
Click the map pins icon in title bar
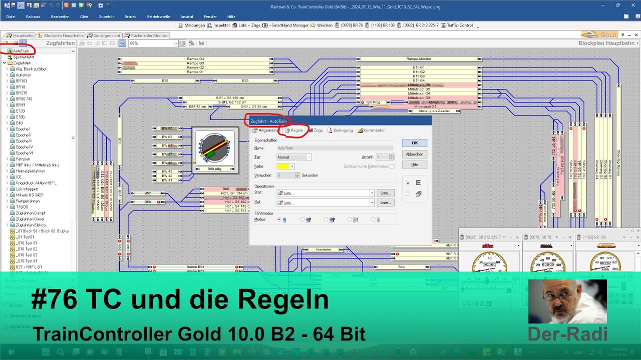coord(89,5)
